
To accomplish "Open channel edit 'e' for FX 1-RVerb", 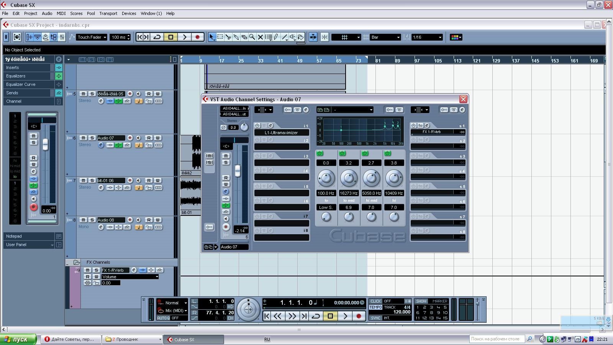I will click(134, 270).
